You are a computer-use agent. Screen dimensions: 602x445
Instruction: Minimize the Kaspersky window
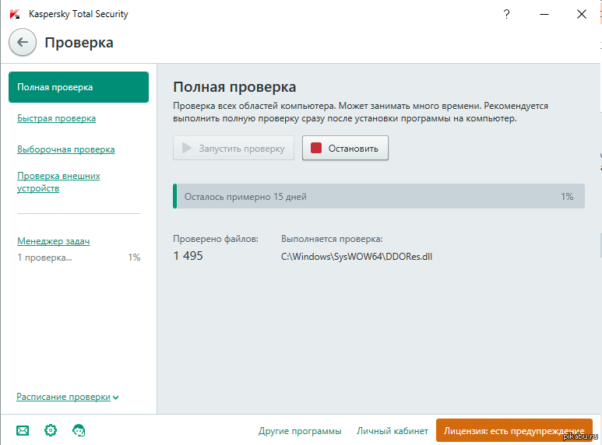point(544,14)
